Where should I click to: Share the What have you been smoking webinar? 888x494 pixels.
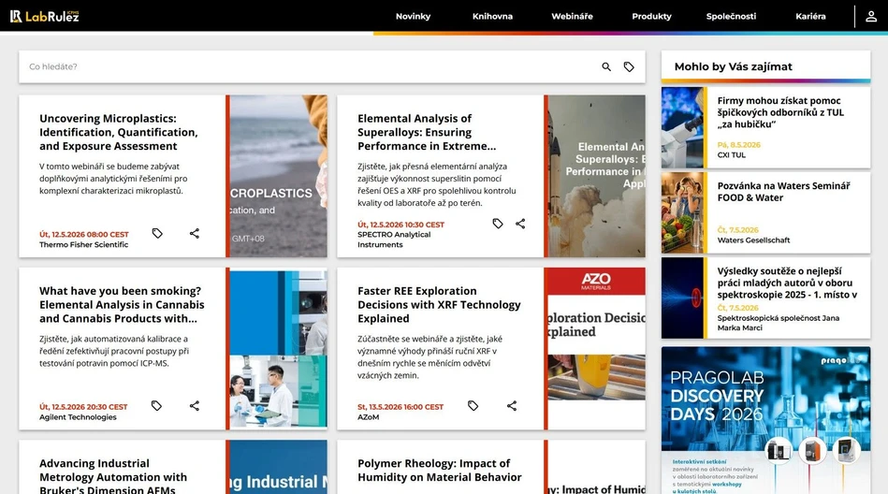pos(195,406)
